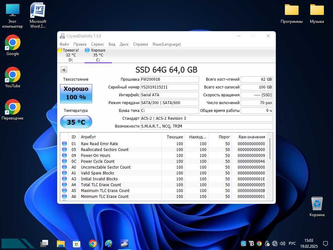Image resolution: width=333 pixels, height=250 pixels.
Task: Open the notification center icon
Action: 325,243
